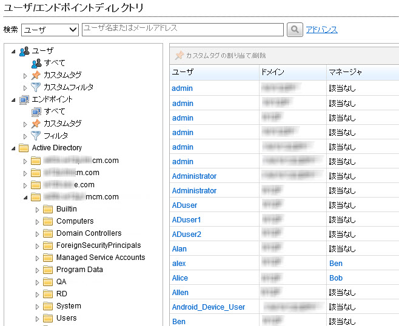The image size is (399, 326).
Task: Open the アドバンス advanced search link
Action: 321,30
